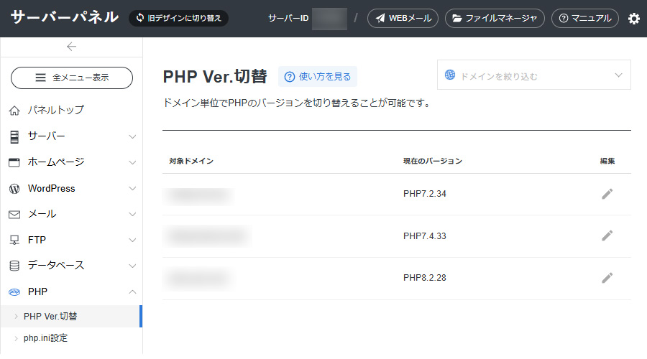Select PHP Ver.切替 in sidebar
The width and height of the screenshot is (647, 359).
point(50,316)
